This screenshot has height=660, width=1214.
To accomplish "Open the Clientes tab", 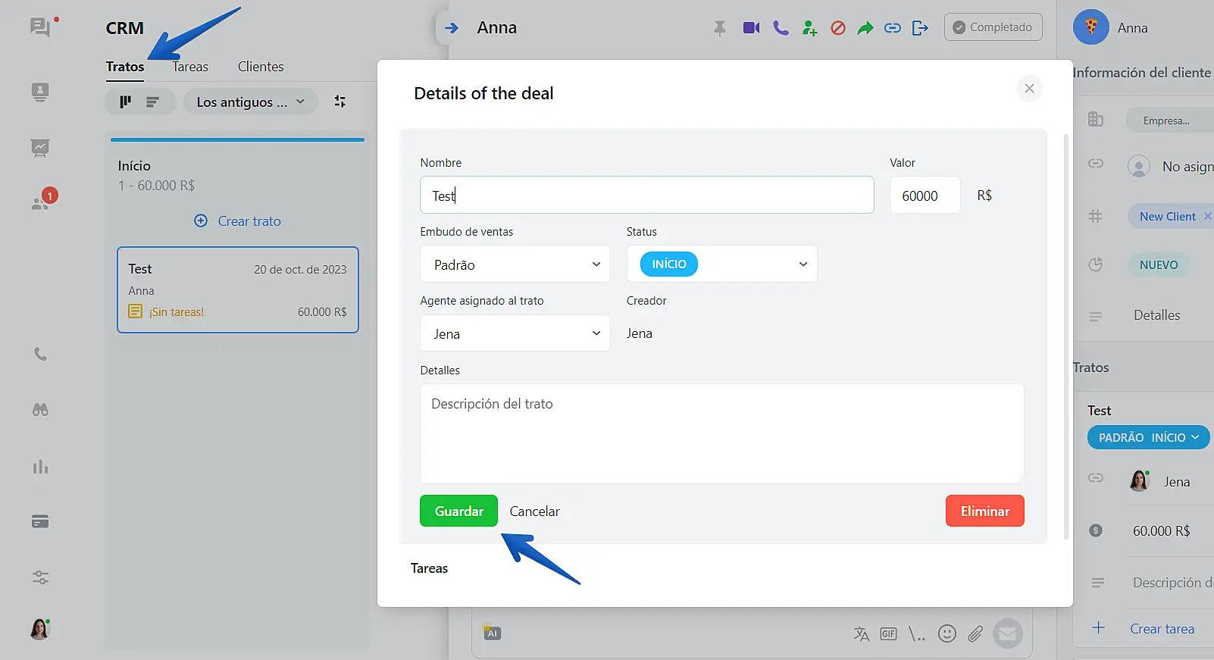I will [x=261, y=67].
